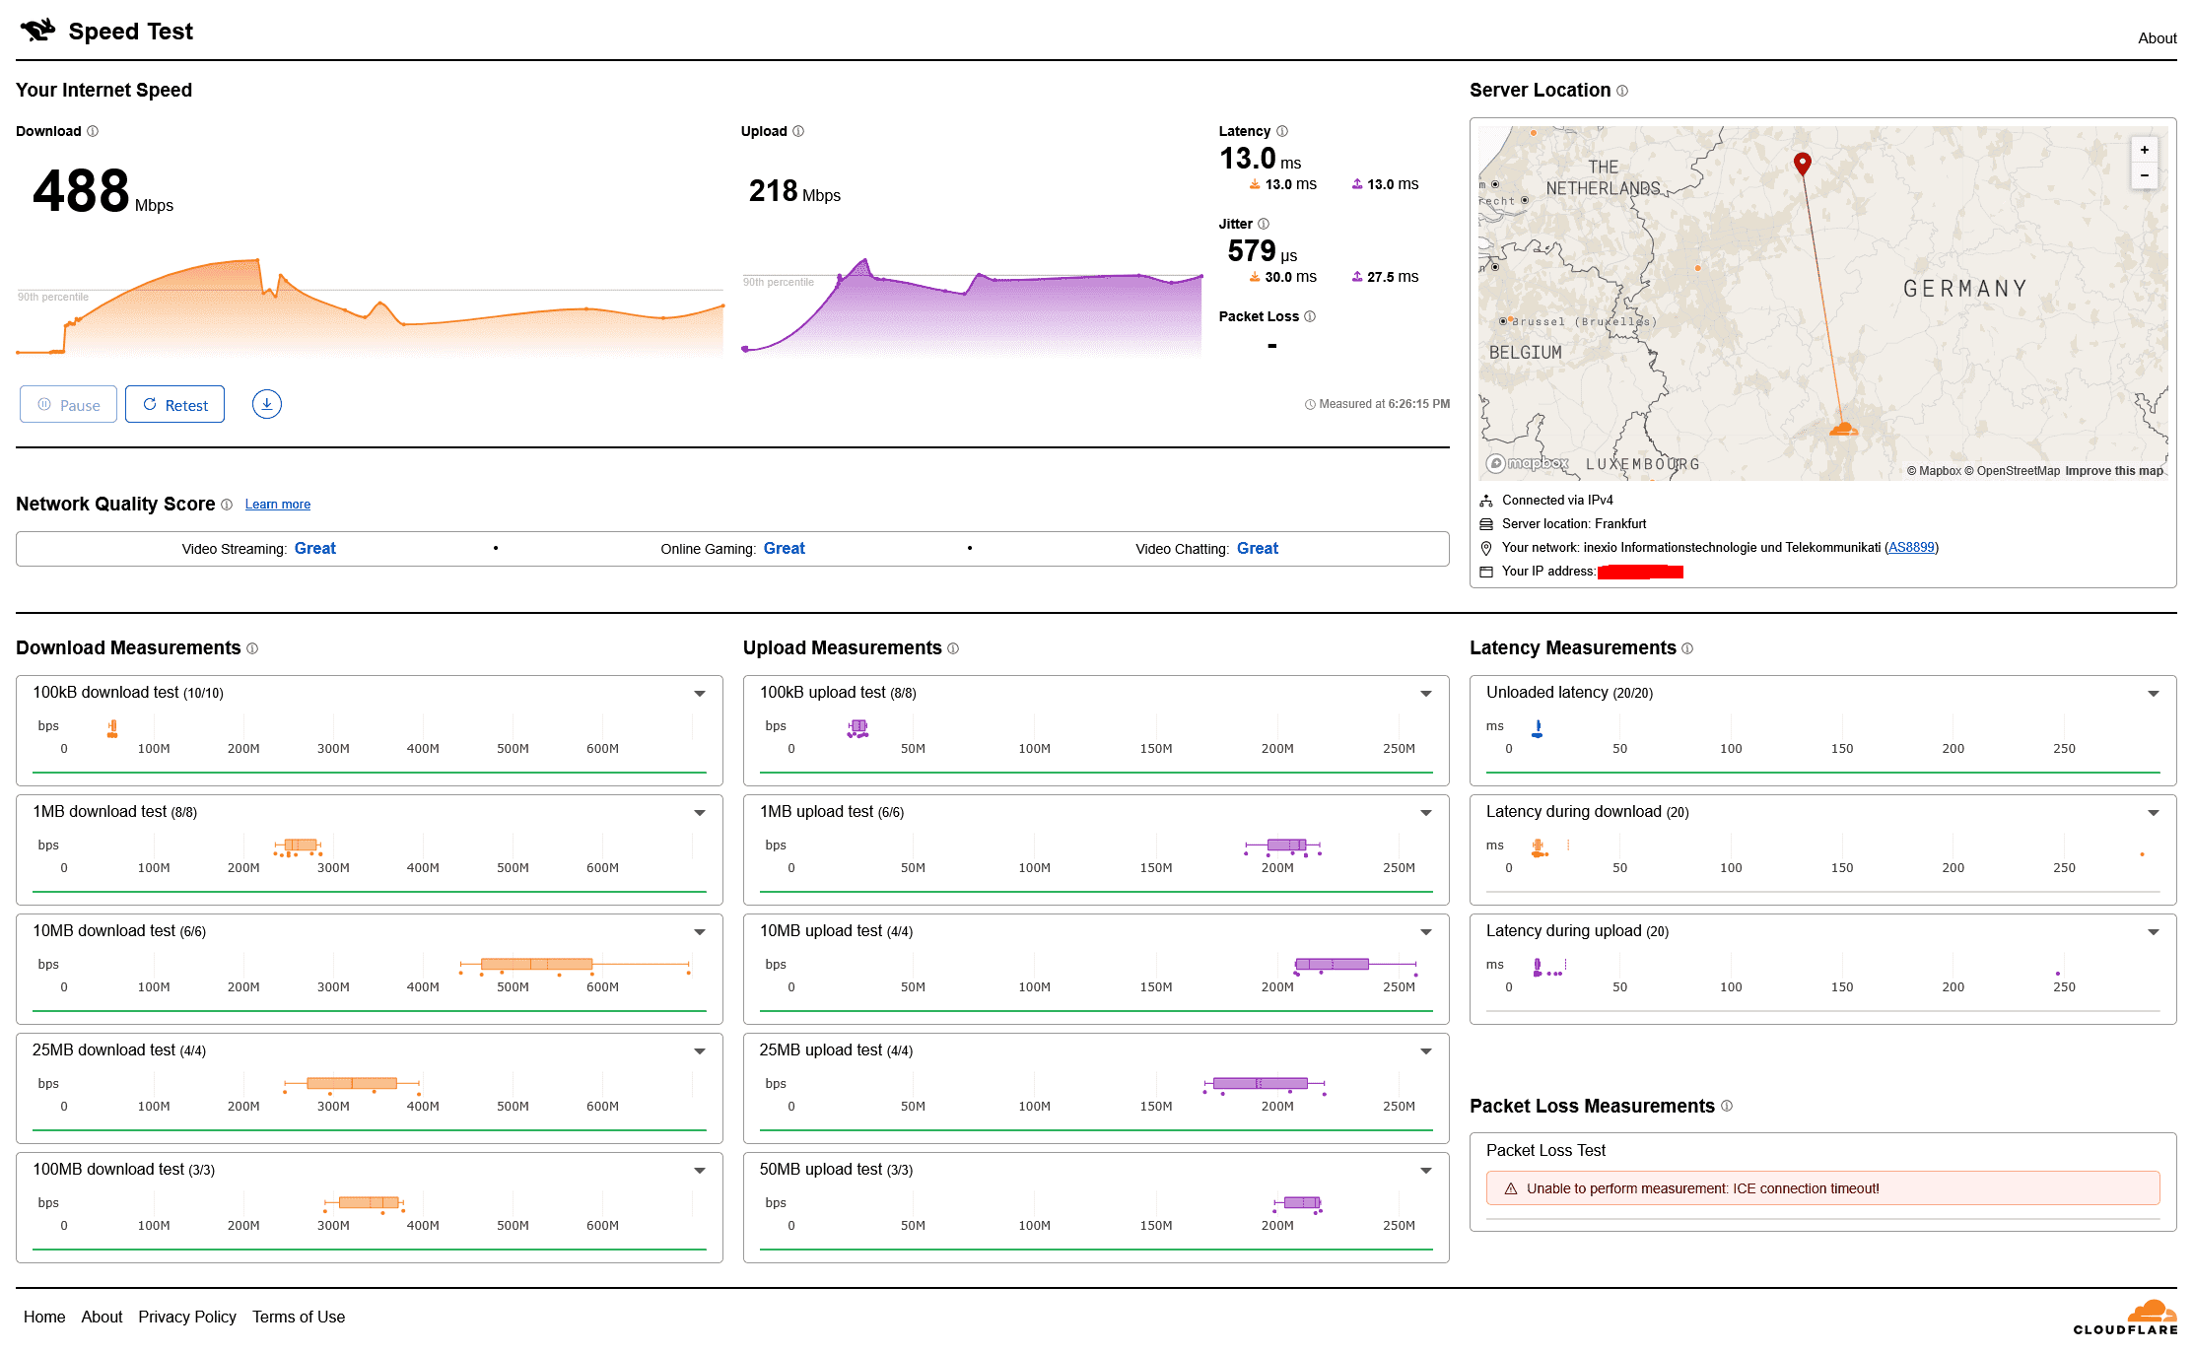2193x1353 pixels.
Task: Expand the 1MB upload test
Action: click(1425, 813)
